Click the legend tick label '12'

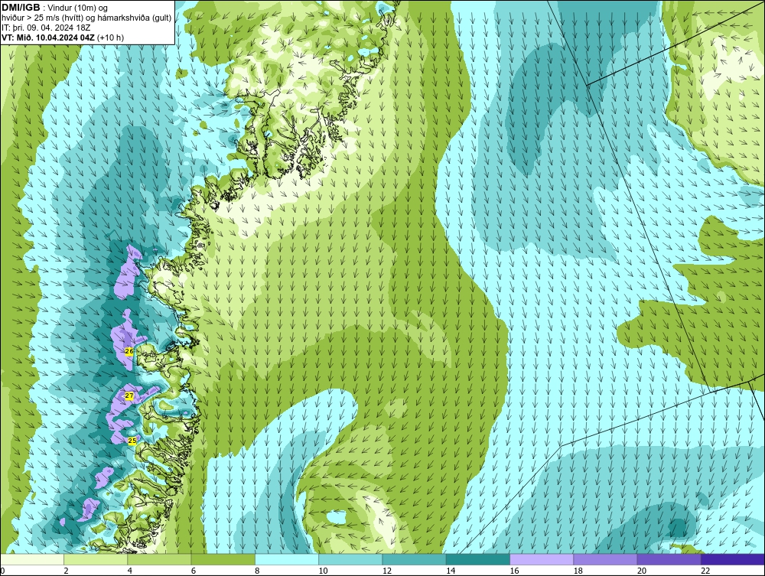pyautogui.click(x=387, y=571)
